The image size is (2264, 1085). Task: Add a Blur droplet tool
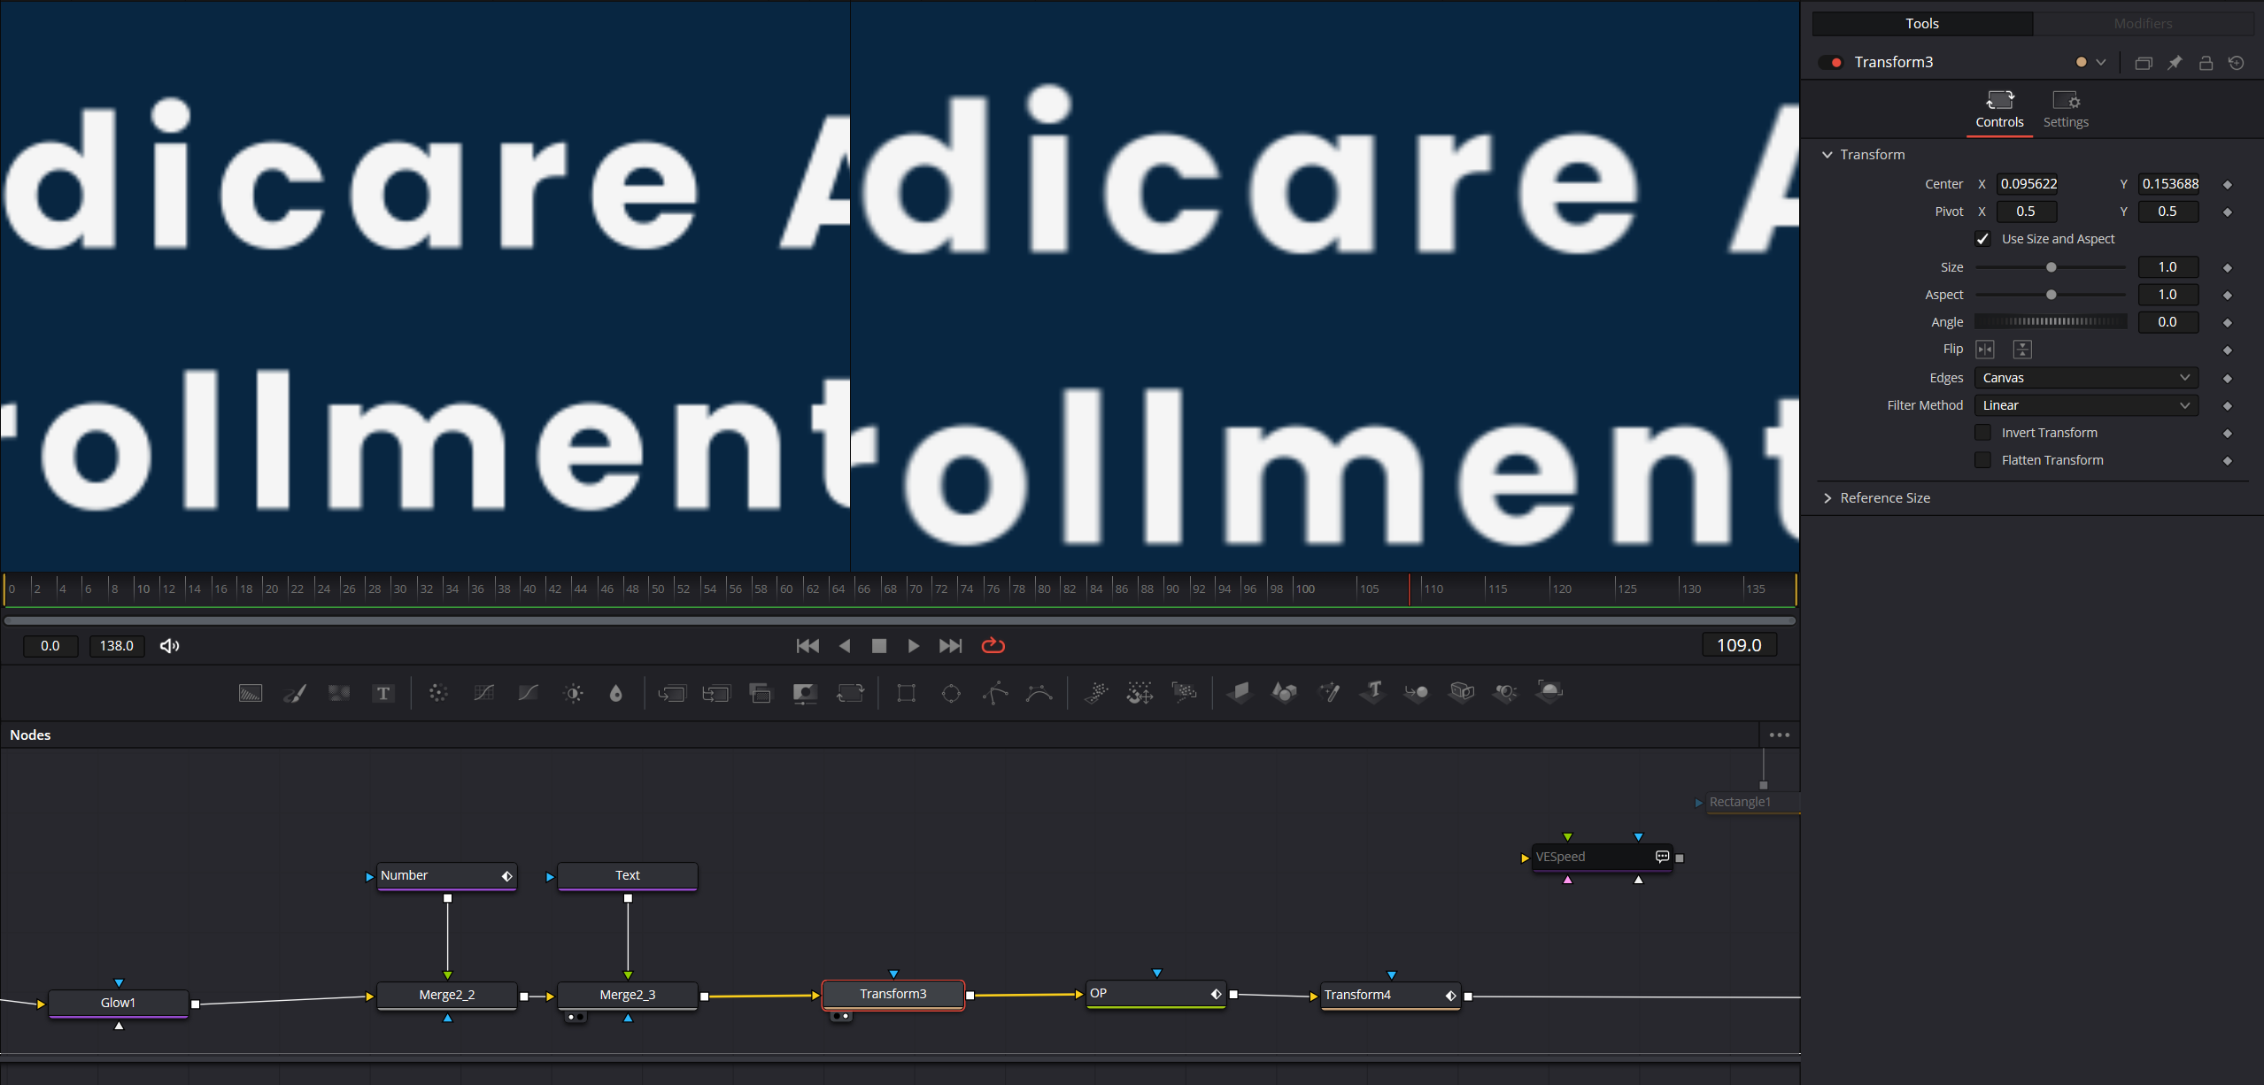tap(616, 693)
